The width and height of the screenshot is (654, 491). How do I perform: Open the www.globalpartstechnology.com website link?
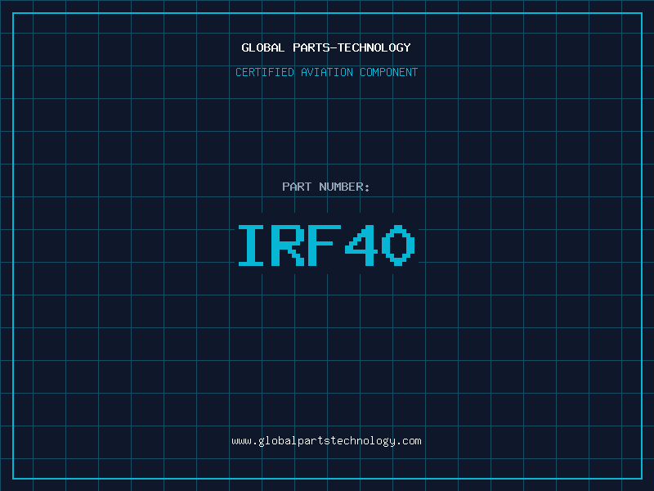(x=326, y=441)
